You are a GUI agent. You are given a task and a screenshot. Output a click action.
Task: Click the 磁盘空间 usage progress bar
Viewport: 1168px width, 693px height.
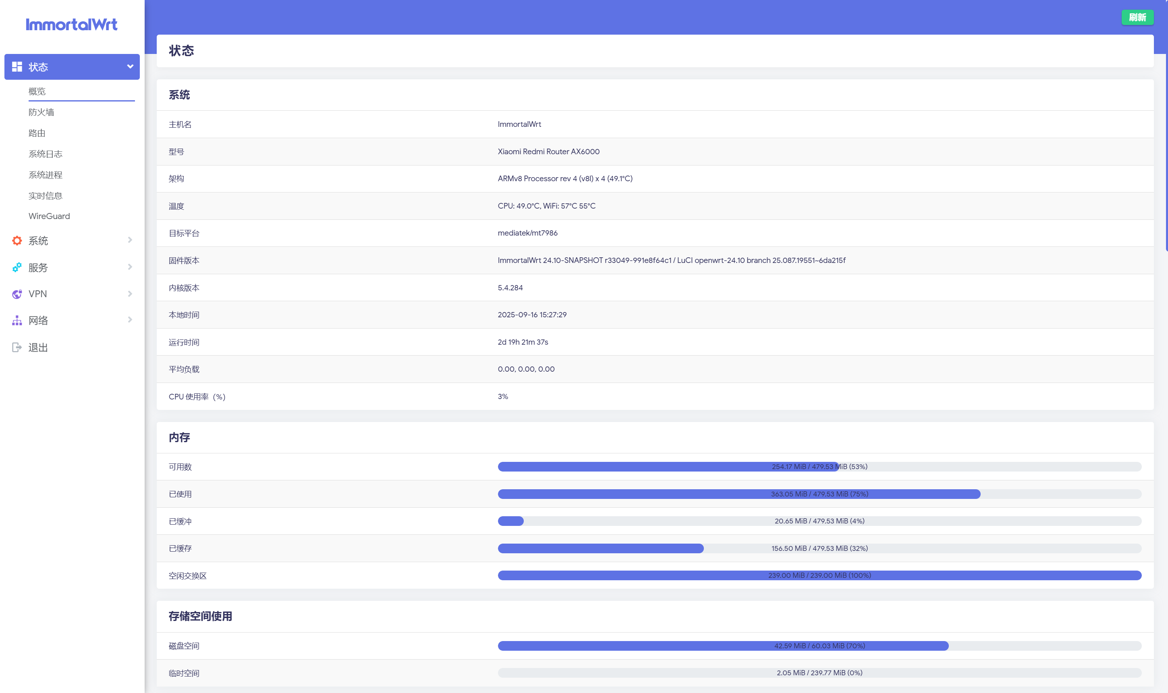click(819, 646)
